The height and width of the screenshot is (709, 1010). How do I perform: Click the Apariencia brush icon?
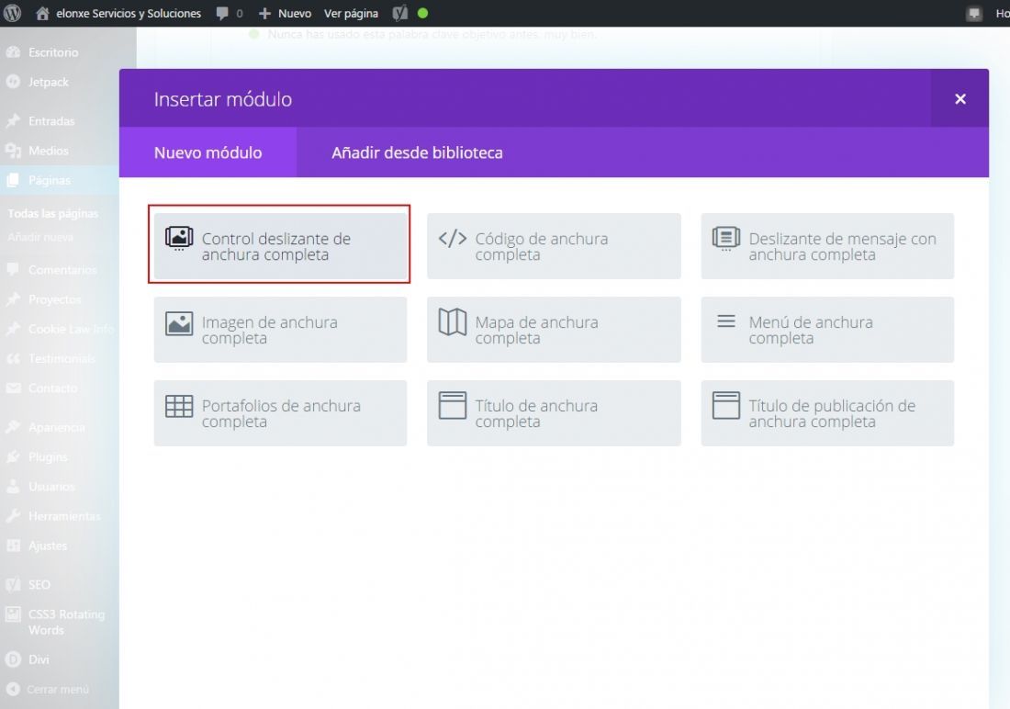pyautogui.click(x=13, y=427)
